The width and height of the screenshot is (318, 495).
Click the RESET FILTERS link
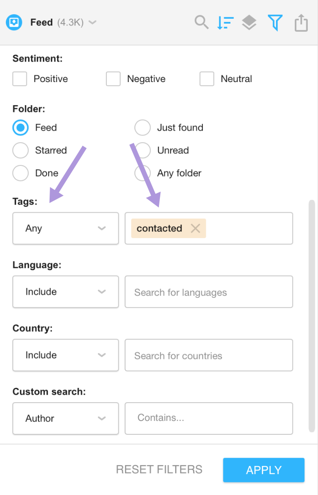(159, 470)
